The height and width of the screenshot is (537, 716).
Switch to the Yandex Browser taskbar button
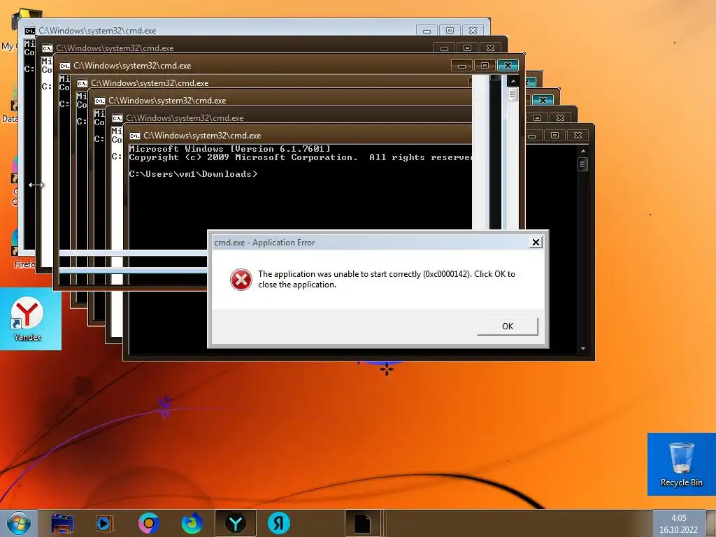[x=236, y=523]
